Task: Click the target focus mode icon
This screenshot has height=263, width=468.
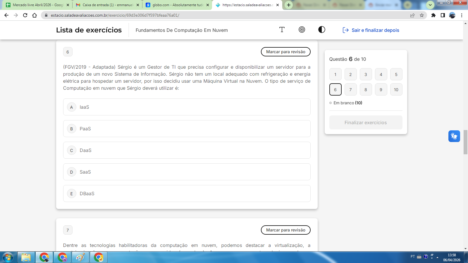Action: 302,30
